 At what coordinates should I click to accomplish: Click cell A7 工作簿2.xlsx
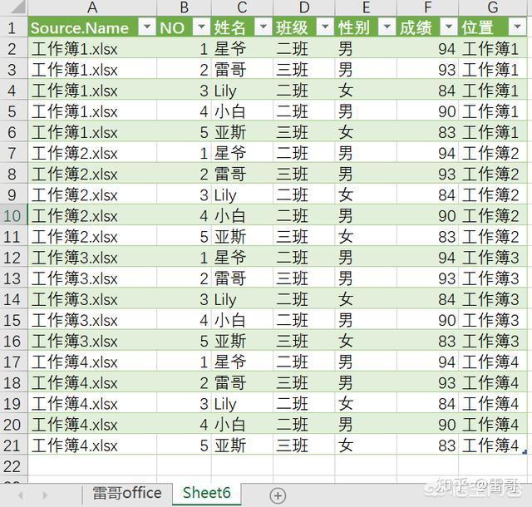[92, 153]
